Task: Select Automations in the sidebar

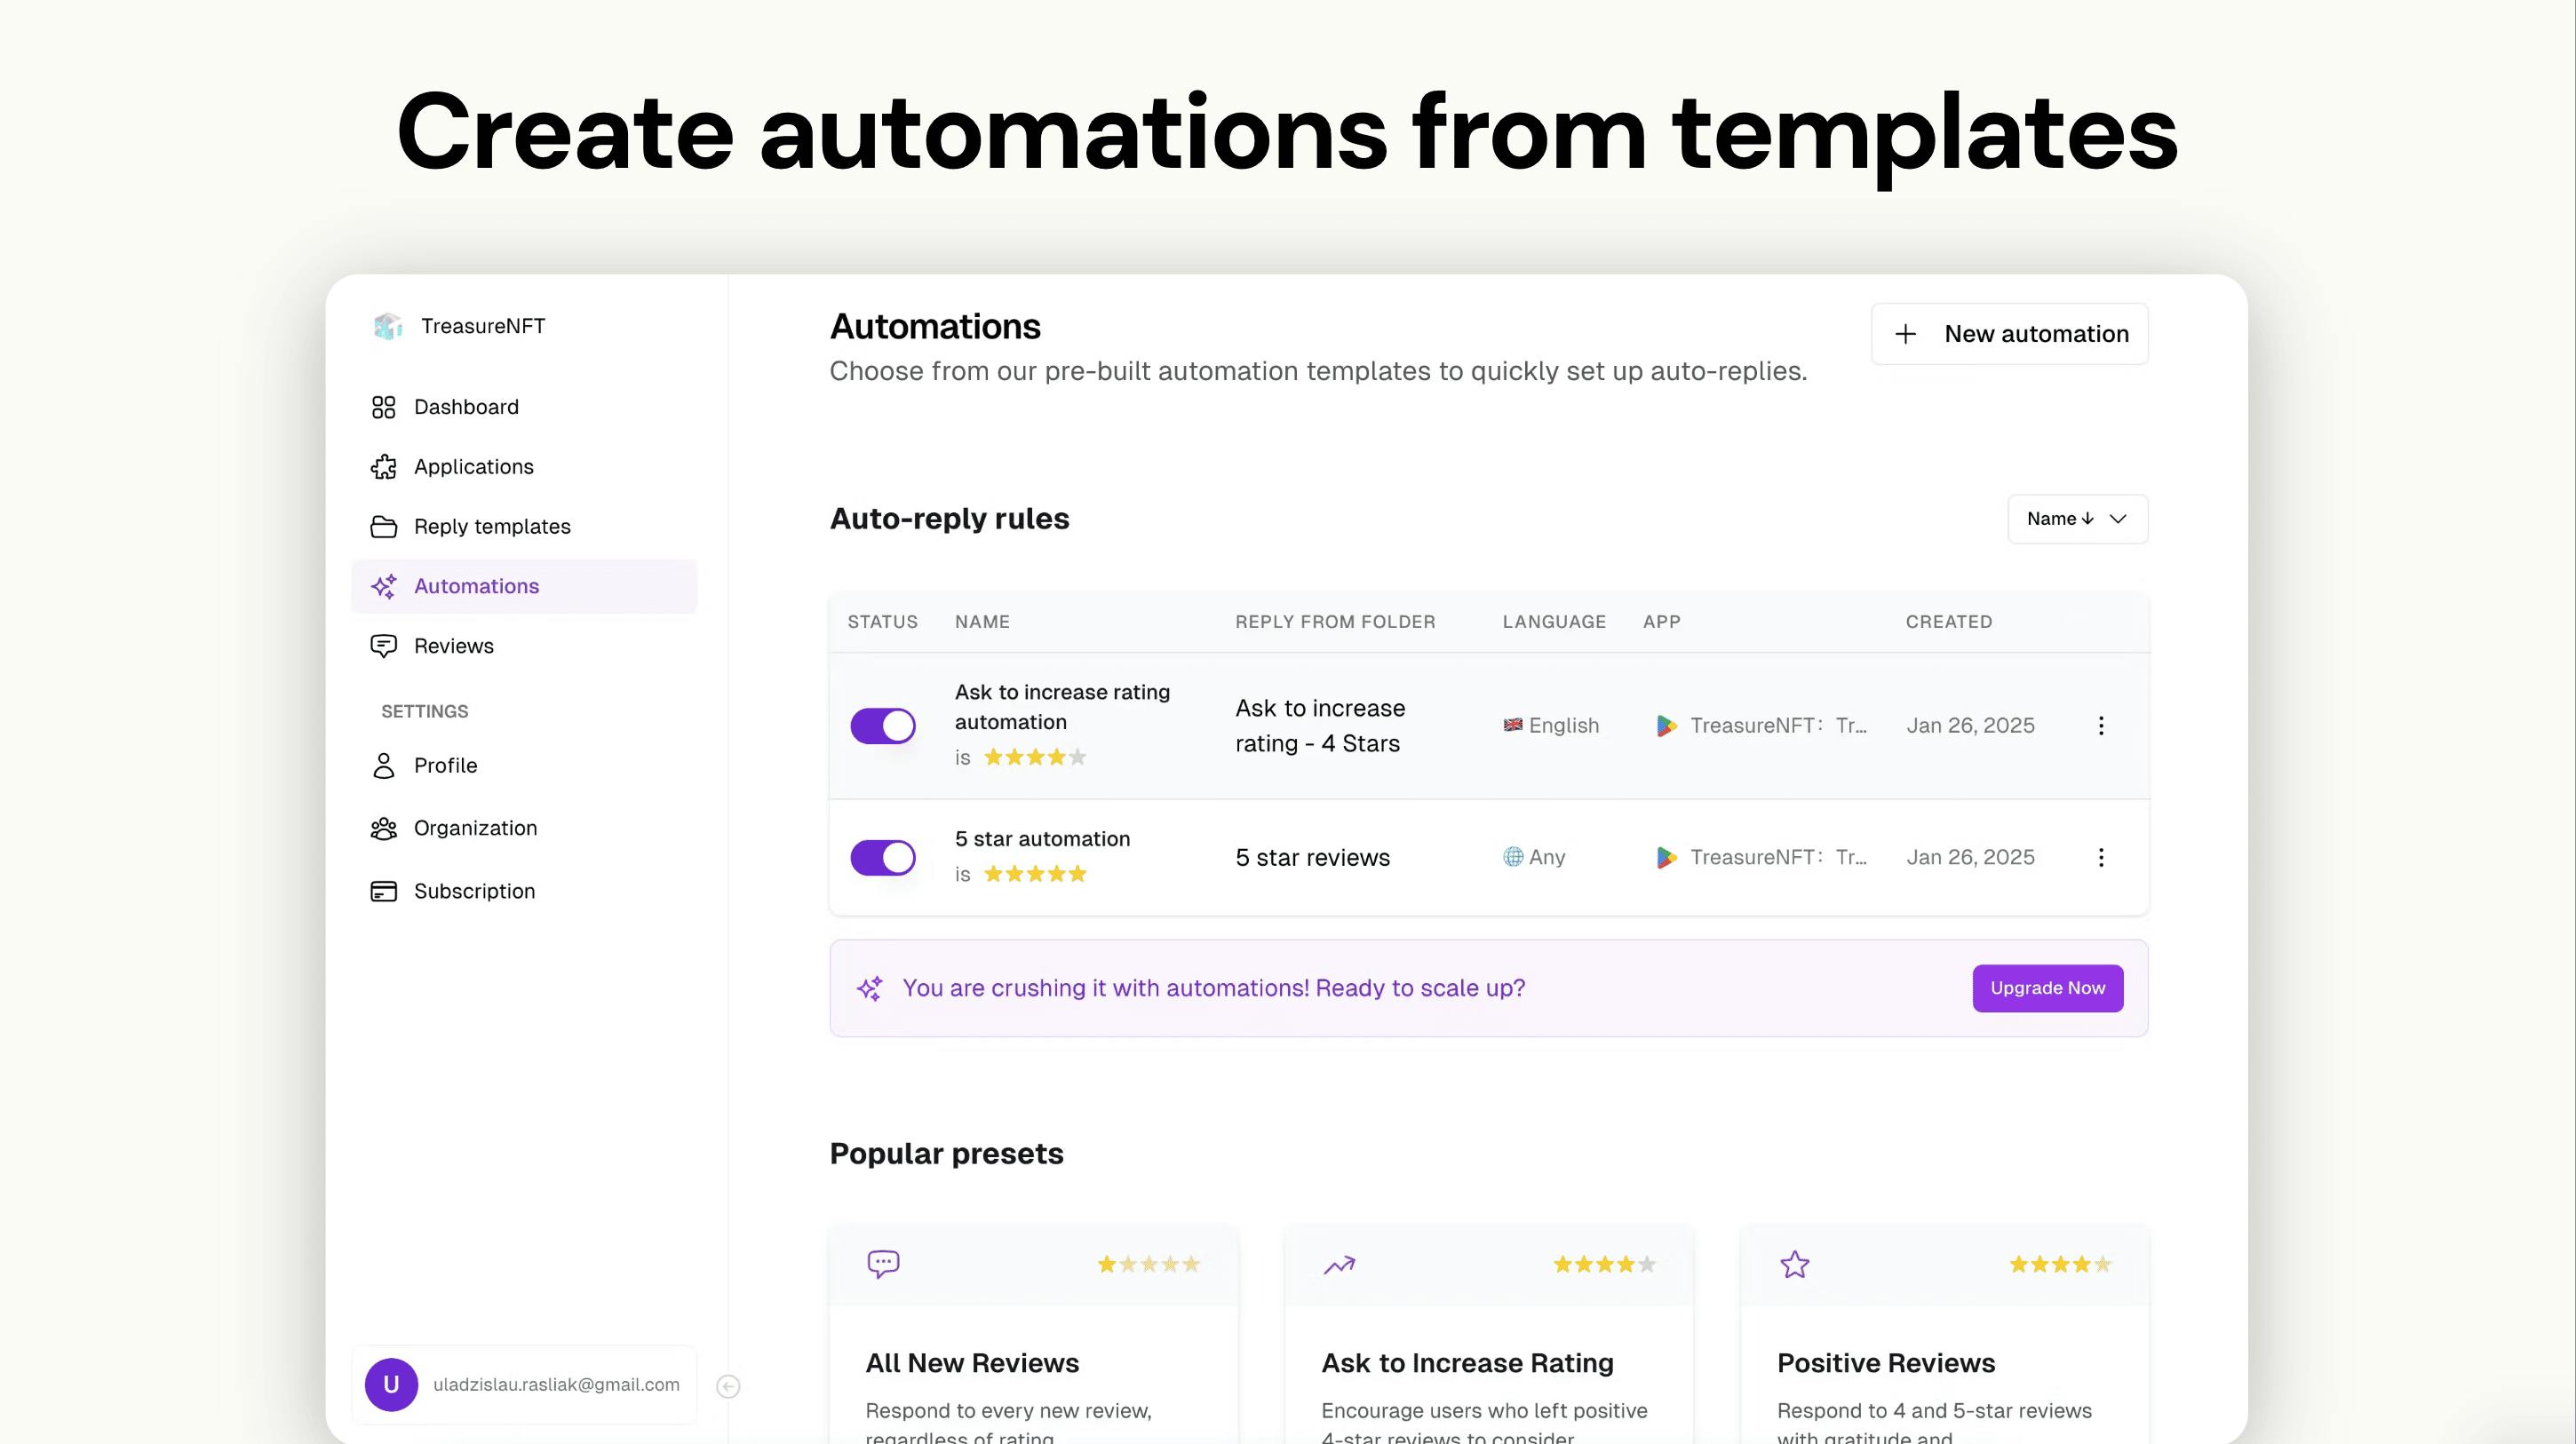Action: pos(524,586)
